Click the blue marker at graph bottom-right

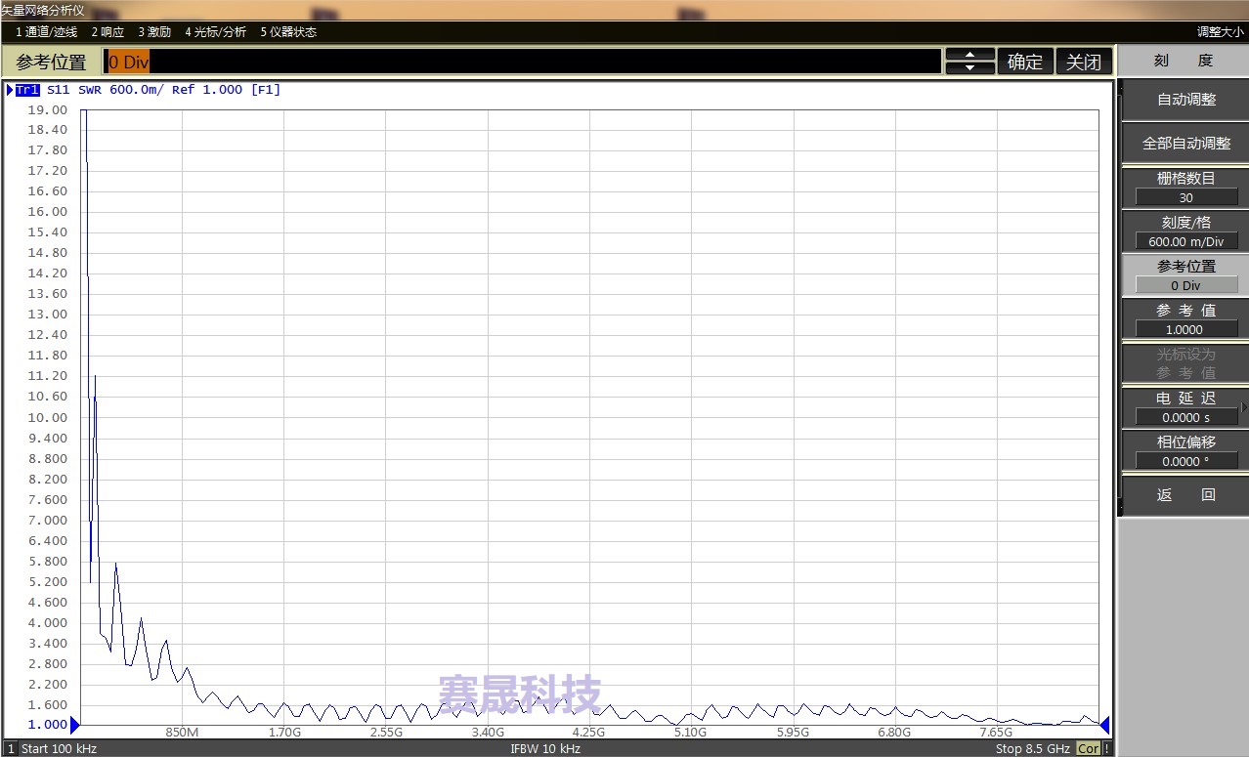(x=1105, y=725)
